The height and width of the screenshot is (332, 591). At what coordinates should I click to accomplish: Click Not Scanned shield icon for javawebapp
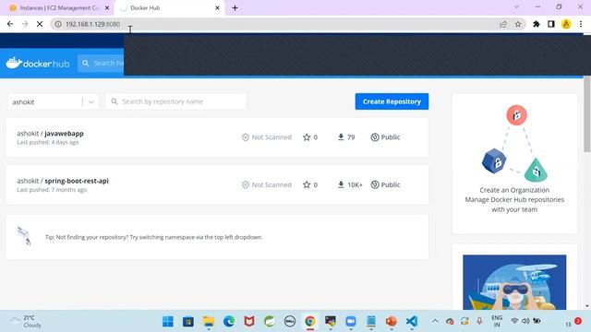[246, 137]
